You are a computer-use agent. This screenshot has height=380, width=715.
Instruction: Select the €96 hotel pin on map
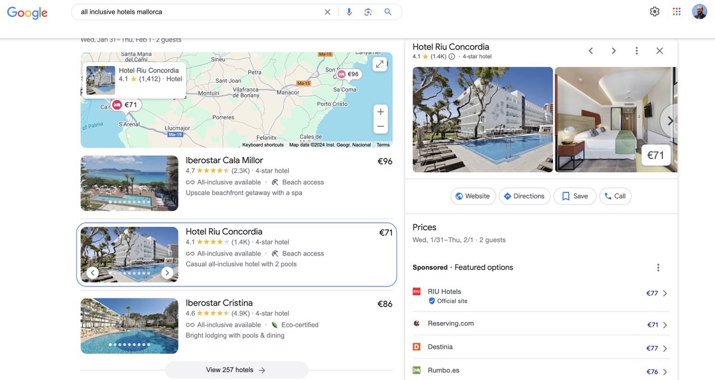point(349,74)
